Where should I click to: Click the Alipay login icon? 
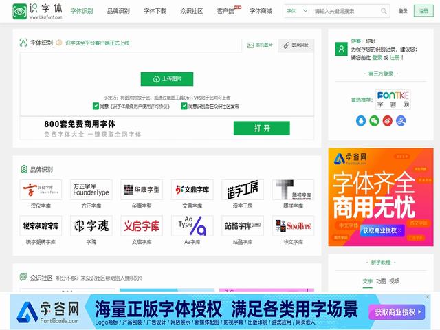coord(401,121)
